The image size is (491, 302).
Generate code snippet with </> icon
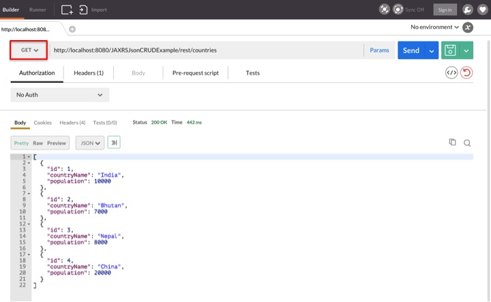[451, 73]
